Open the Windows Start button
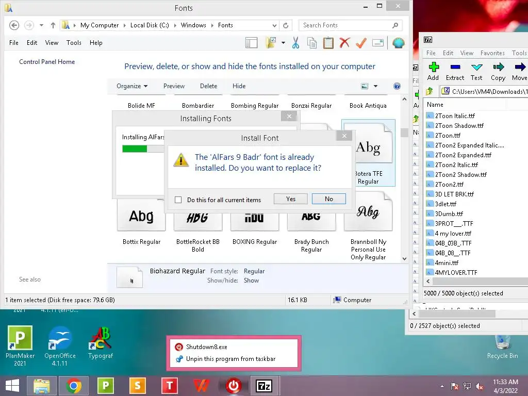The image size is (528, 396). click(12, 386)
